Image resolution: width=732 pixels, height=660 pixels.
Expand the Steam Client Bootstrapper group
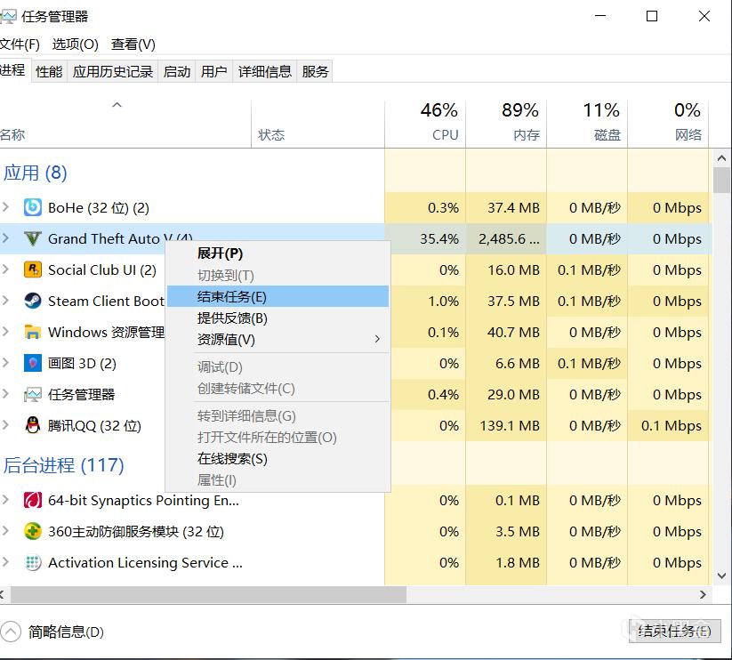[x=5, y=301]
